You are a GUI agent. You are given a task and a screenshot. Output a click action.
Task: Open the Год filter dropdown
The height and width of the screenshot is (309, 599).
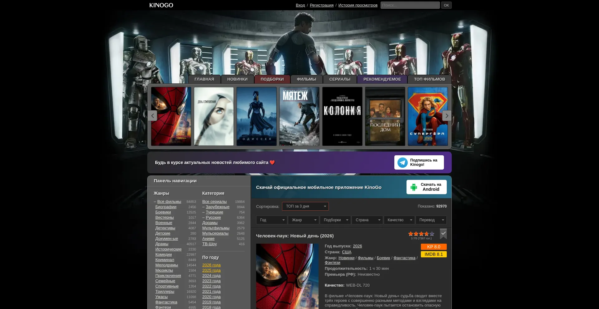pyautogui.click(x=272, y=220)
